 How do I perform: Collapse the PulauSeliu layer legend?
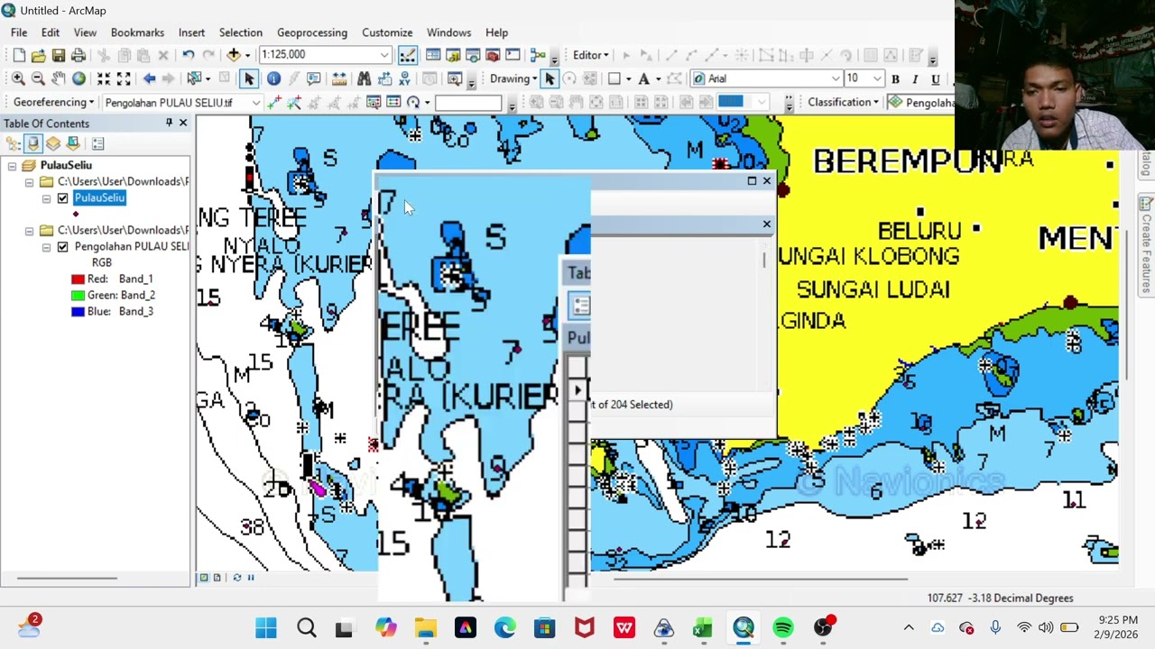pyautogui.click(x=46, y=197)
